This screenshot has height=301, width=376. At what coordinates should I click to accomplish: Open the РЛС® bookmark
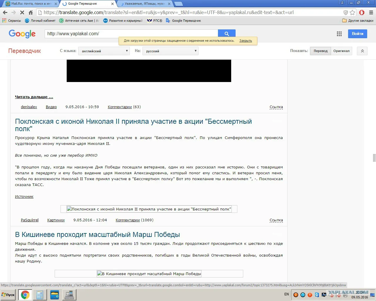coord(155,21)
